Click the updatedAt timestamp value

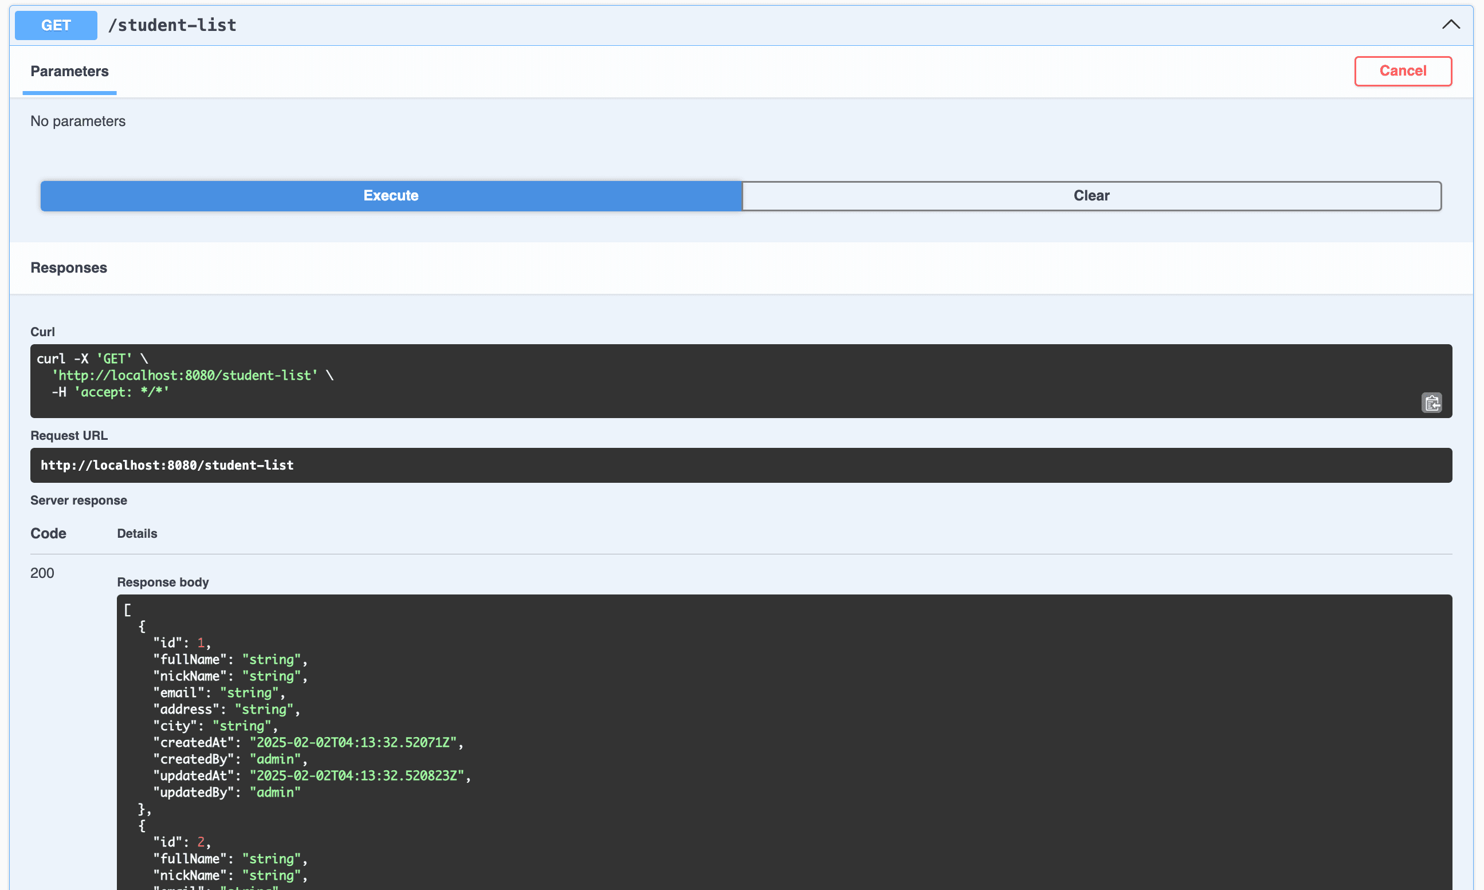357,775
